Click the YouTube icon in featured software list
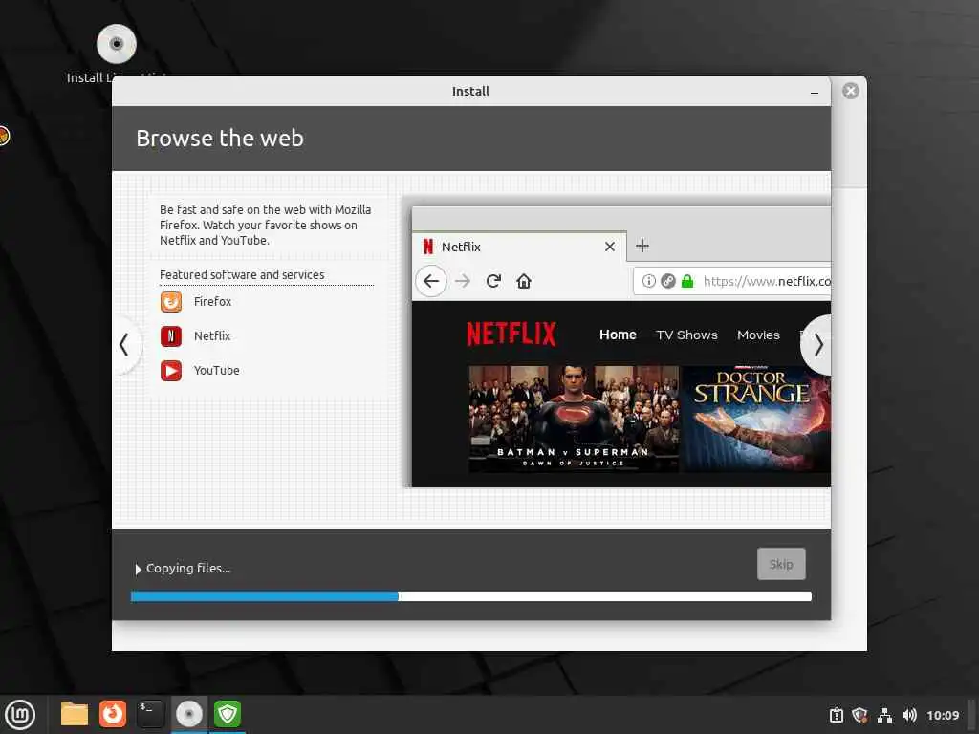Image resolution: width=979 pixels, height=734 pixels. (x=171, y=370)
